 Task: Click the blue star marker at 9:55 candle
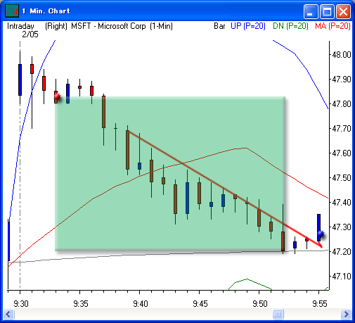[321, 234]
